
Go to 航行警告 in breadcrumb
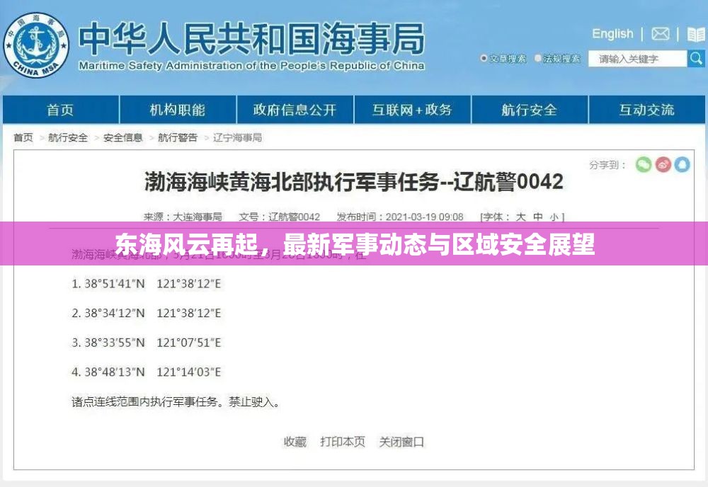(x=178, y=137)
